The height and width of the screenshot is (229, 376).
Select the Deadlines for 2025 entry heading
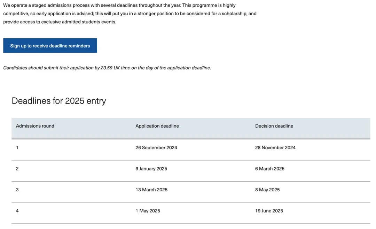click(x=59, y=101)
